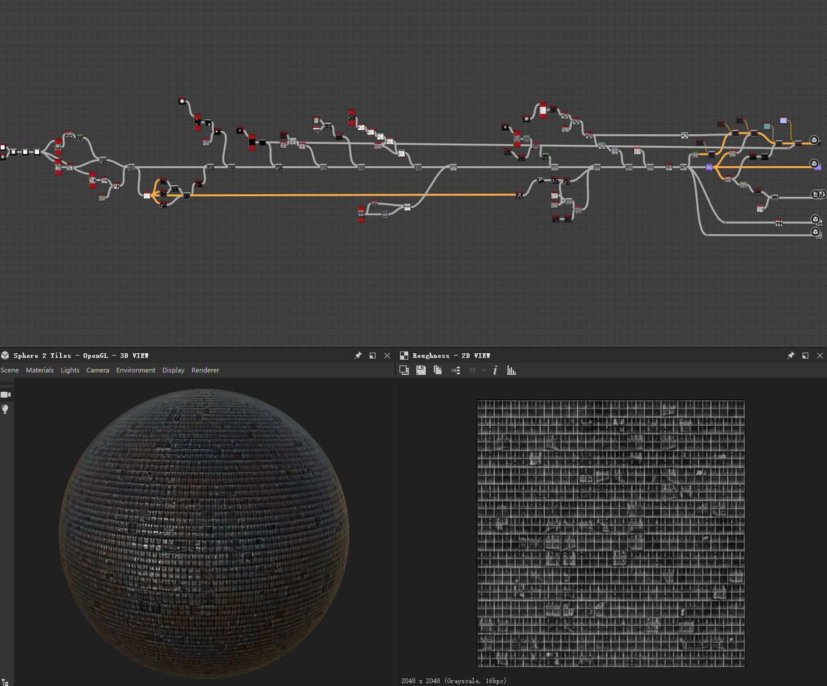Click the lightbulb icon in 3D view

(x=5, y=409)
